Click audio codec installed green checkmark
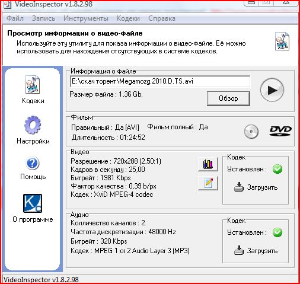 (x=277, y=232)
